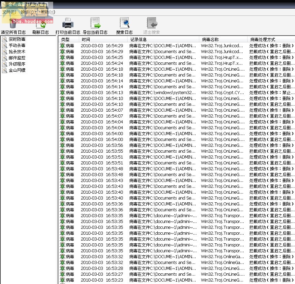Print the current log via printer icon

(68, 23)
